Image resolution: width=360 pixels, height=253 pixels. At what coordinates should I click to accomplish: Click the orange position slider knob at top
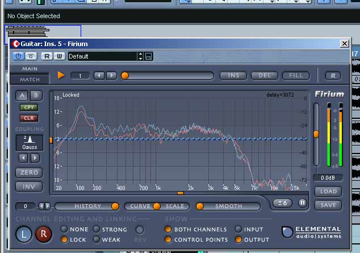(125, 76)
